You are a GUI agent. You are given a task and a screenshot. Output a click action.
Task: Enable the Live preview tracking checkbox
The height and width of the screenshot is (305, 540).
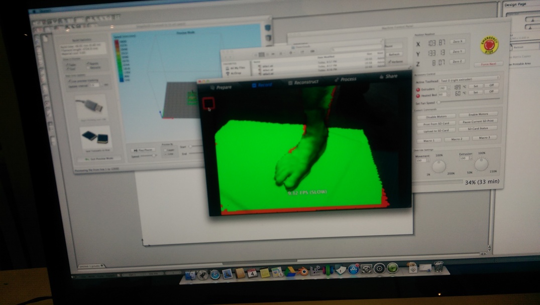(69, 81)
